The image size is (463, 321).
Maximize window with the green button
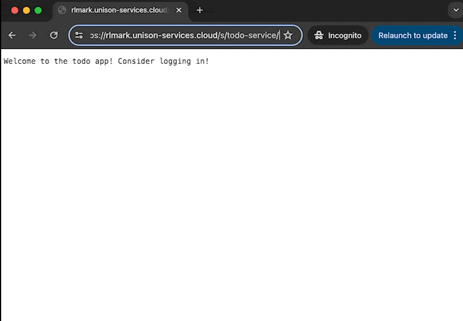[x=38, y=11]
